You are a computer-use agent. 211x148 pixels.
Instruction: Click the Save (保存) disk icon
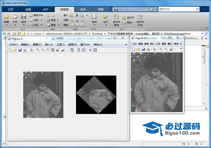click(24, 17)
